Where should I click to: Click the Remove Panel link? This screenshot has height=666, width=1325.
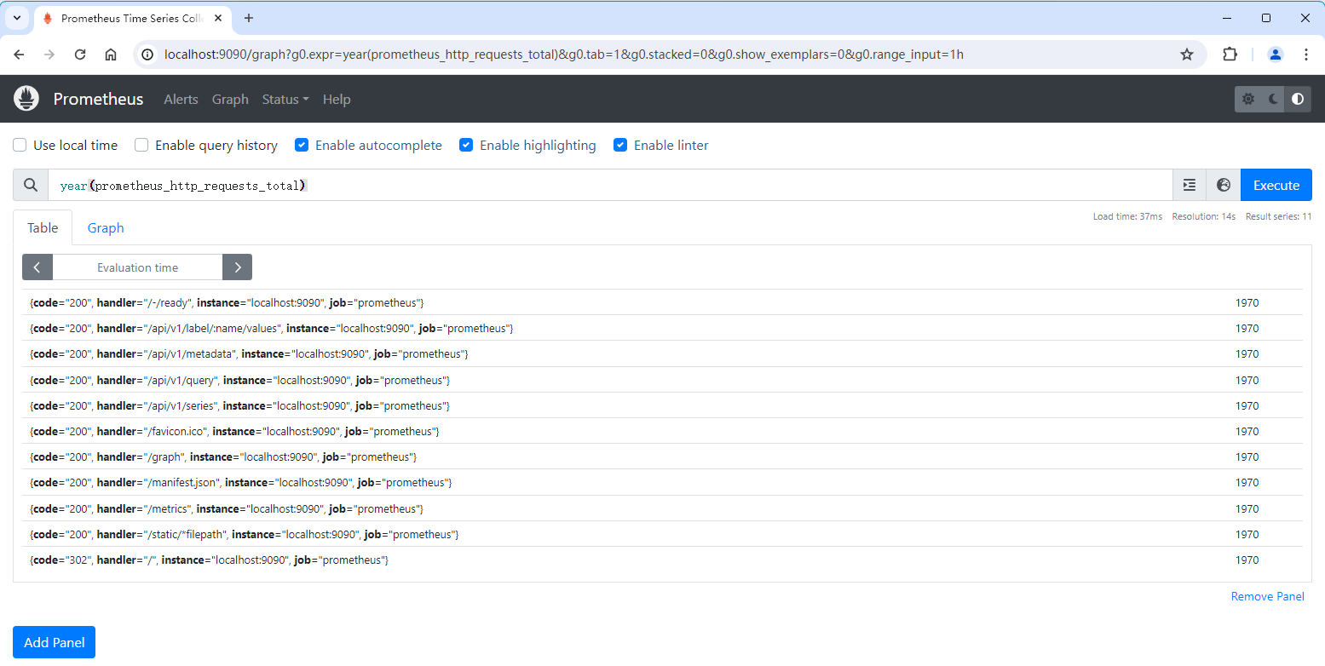[x=1267, y=596]
